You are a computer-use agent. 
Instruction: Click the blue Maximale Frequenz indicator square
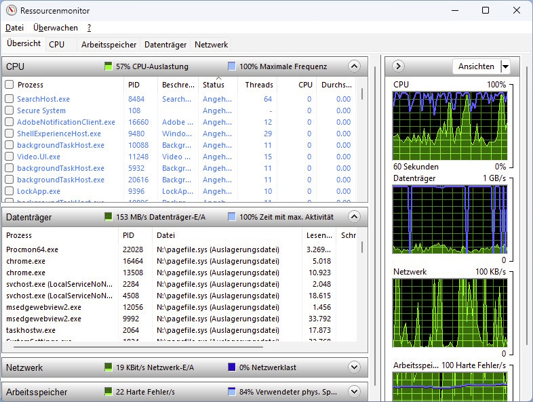click(232, 66)
